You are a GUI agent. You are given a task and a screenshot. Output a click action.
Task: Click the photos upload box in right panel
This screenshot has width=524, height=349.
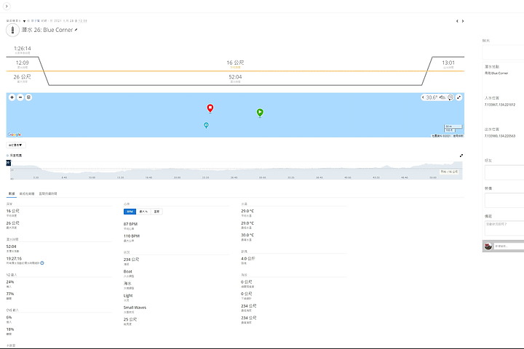coord(503,52)
